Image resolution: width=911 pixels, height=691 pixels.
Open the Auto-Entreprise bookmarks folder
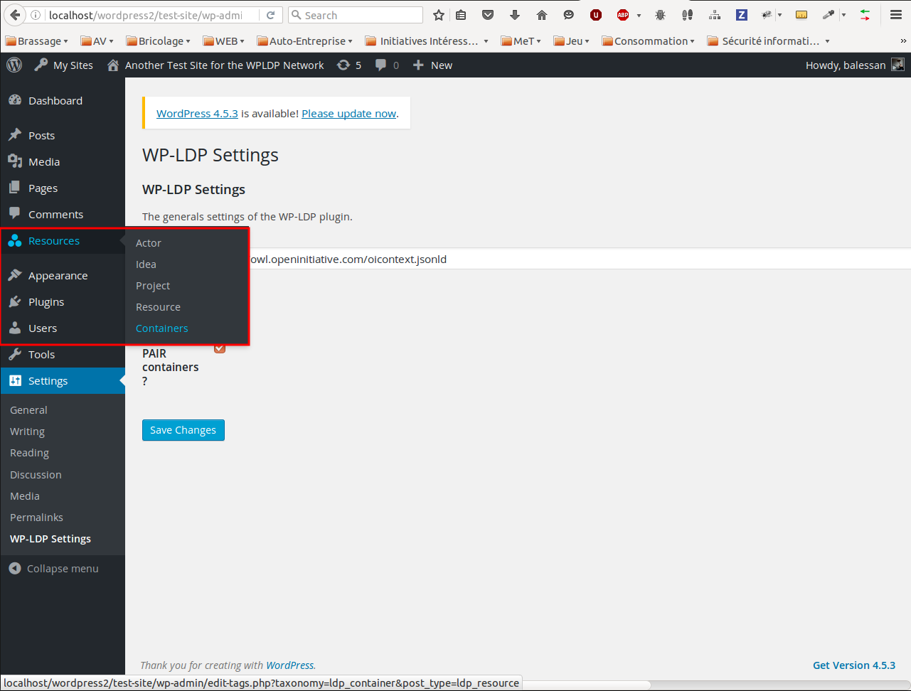pos(305,41)
